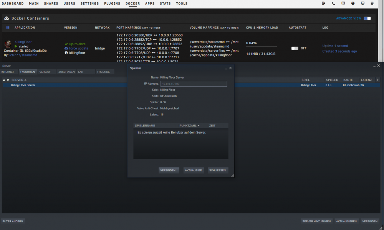Screen dimensions: 384x230
Task: Click the killingfloor info icon
Action: click(x=66, y=53)
